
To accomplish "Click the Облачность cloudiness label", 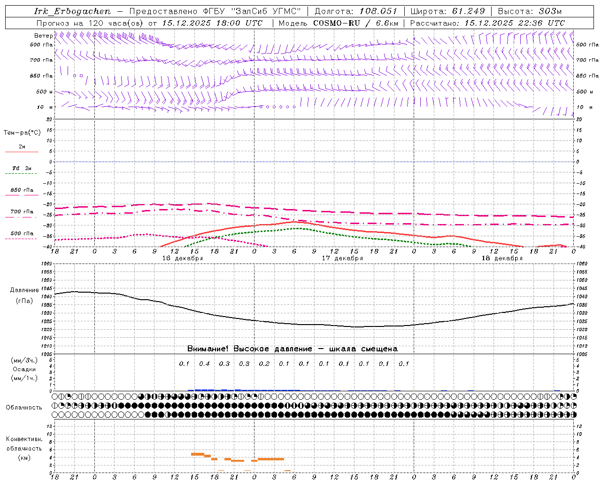I will pos(24,408).
